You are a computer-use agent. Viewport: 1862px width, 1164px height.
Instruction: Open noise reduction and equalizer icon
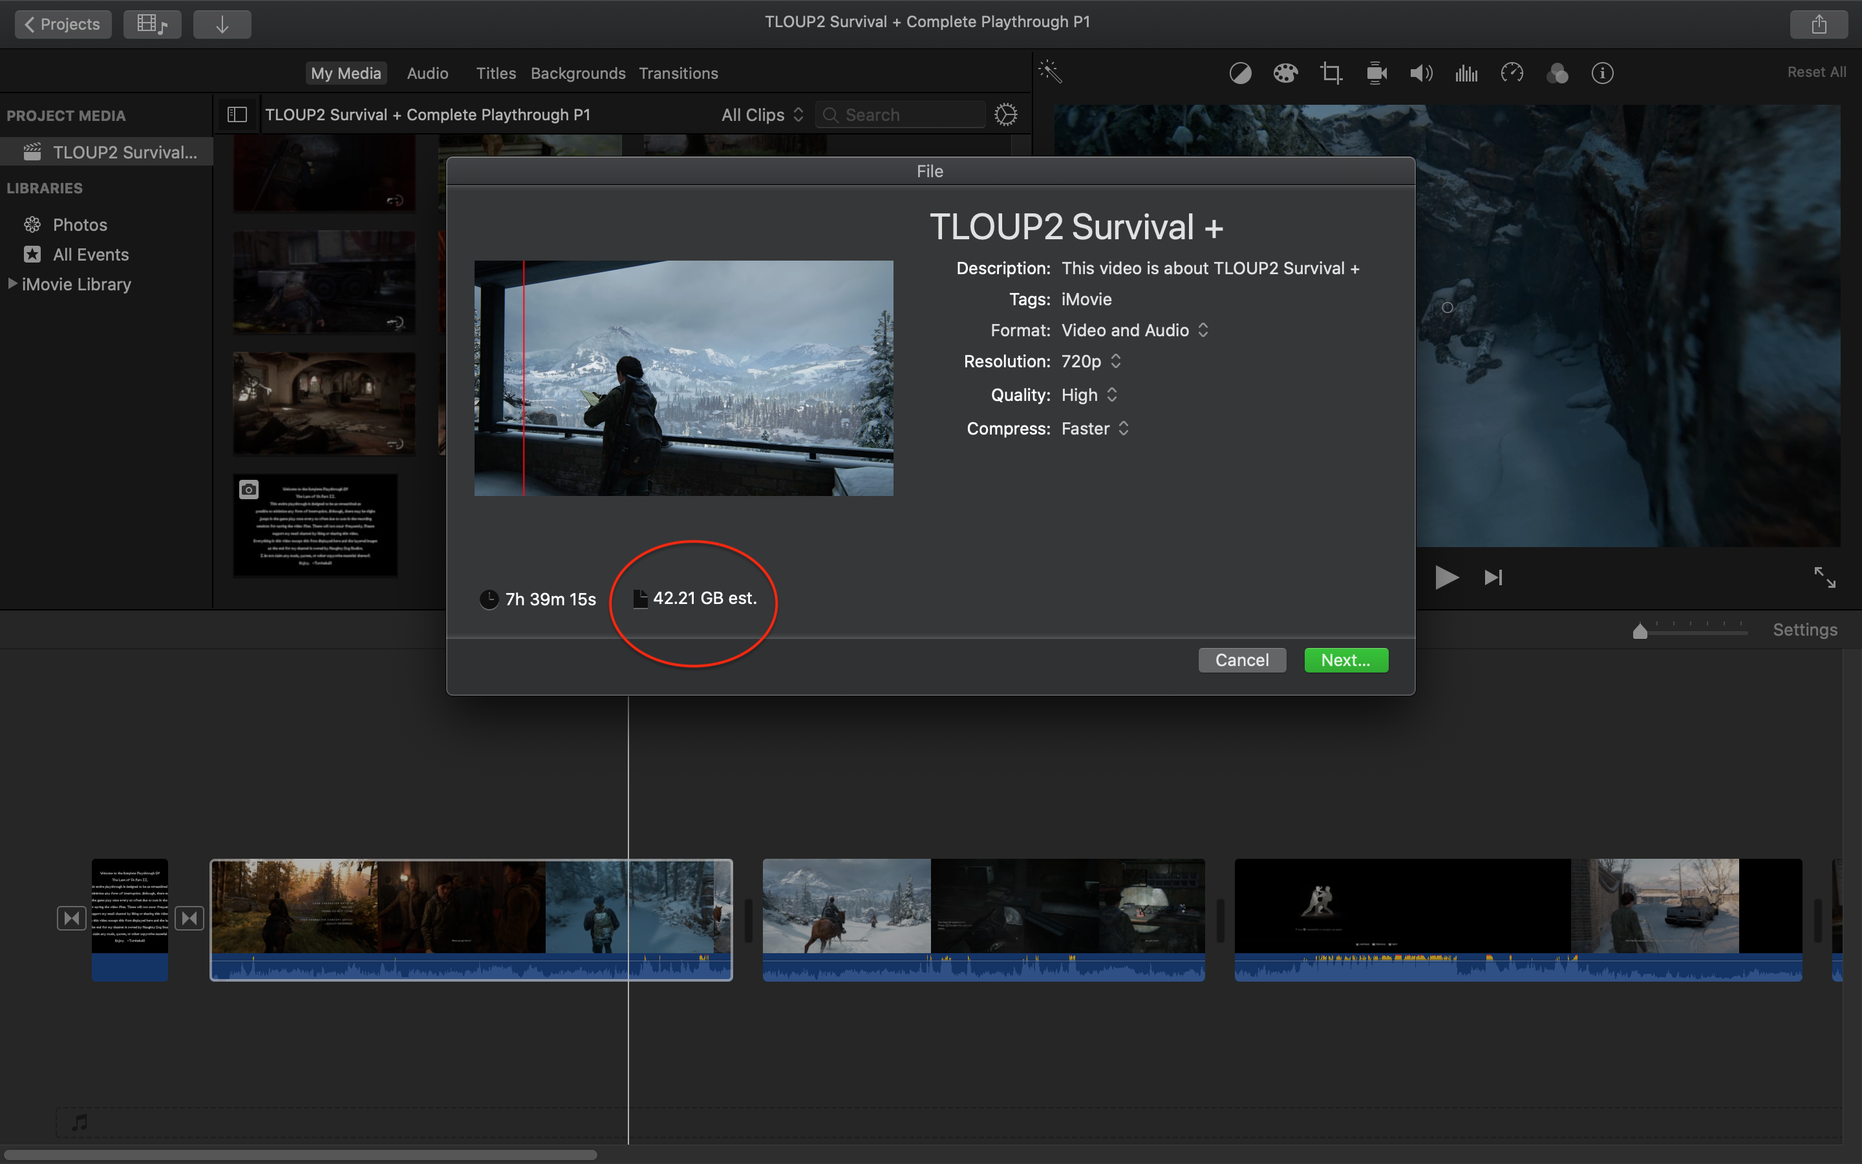click(1466, 73)
